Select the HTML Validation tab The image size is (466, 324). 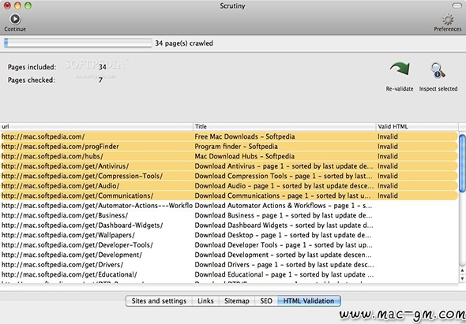[309, 301]
